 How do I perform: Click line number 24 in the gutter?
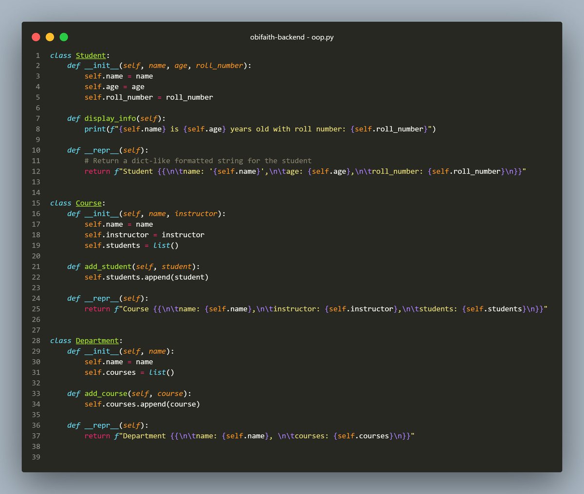(36, 299)
